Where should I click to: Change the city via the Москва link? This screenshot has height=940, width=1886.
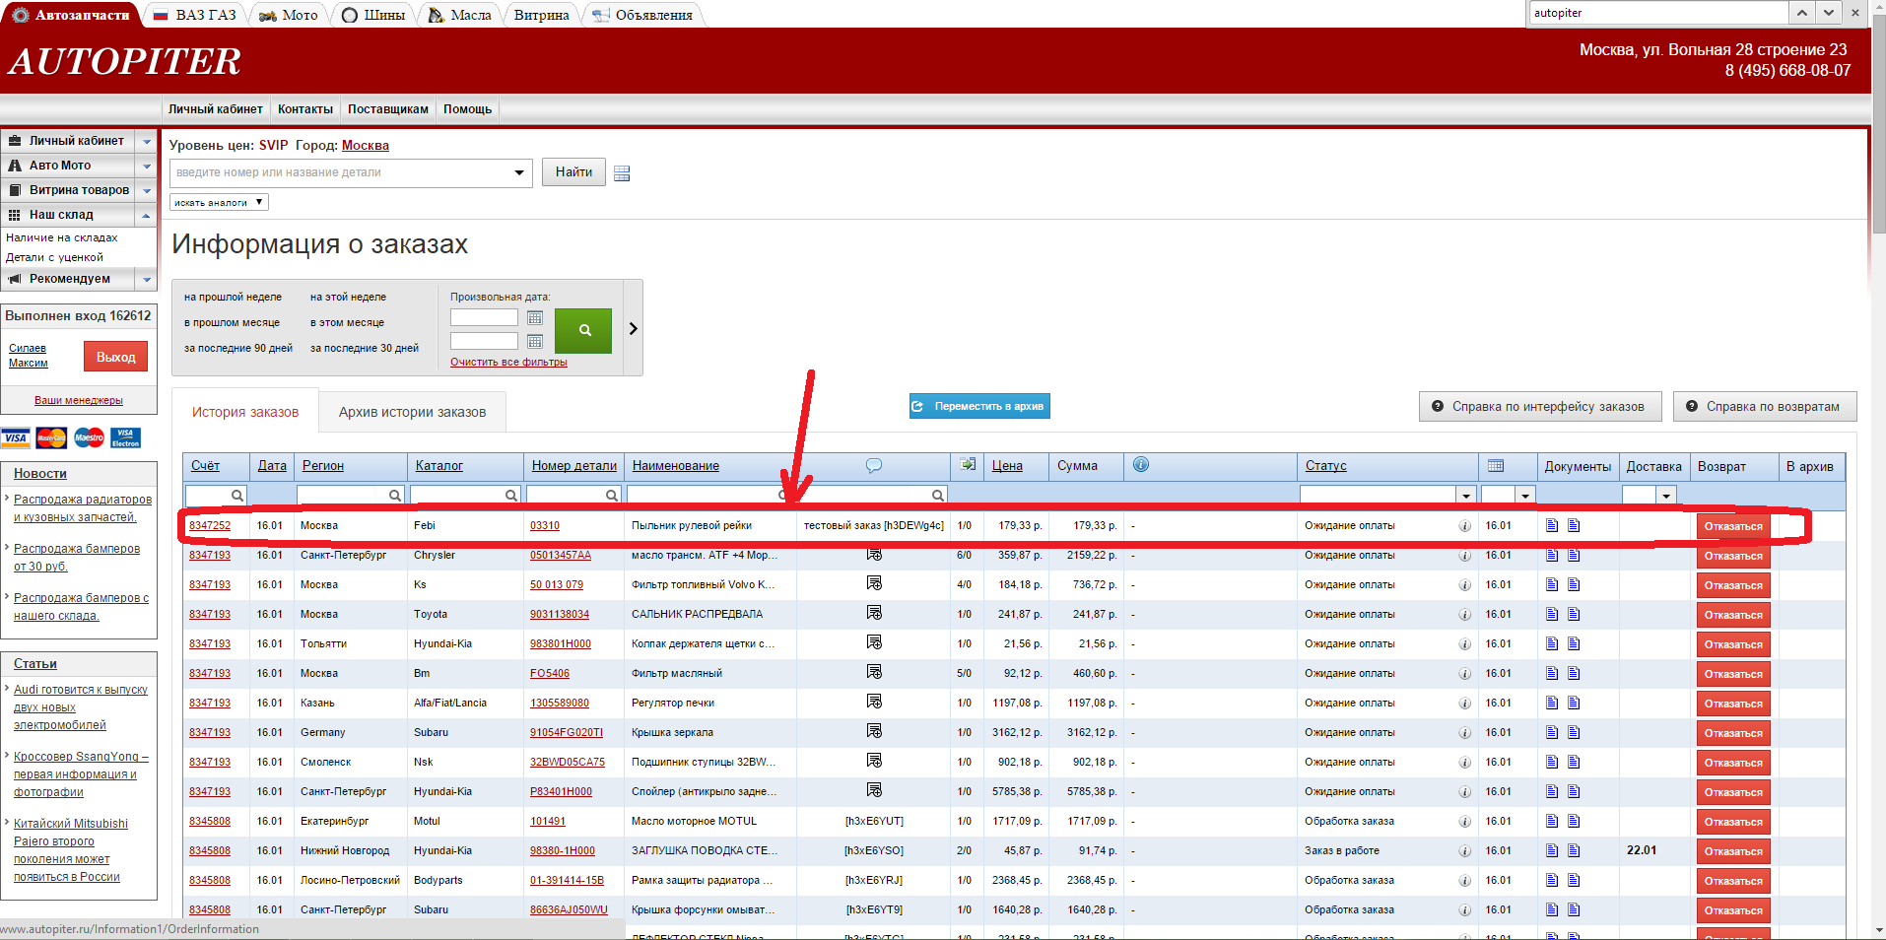click(x=366, y=145)
